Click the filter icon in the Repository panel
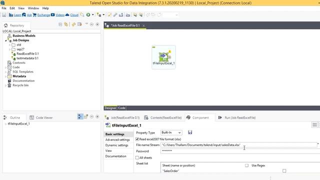 [x=79, y=24]
